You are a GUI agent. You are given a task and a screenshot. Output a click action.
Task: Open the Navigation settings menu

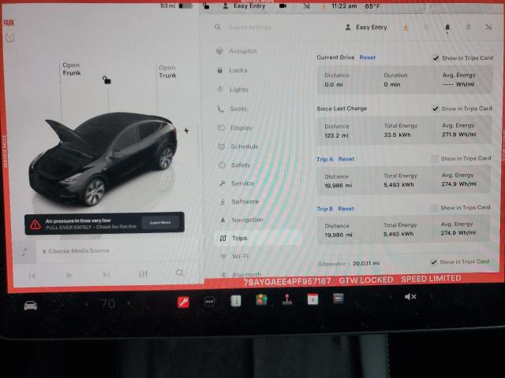(x=242, y=220)
